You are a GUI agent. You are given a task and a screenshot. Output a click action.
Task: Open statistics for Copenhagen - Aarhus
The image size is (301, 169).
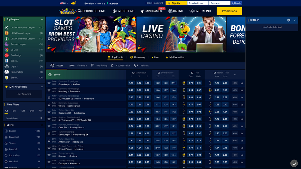pos(242,83)
